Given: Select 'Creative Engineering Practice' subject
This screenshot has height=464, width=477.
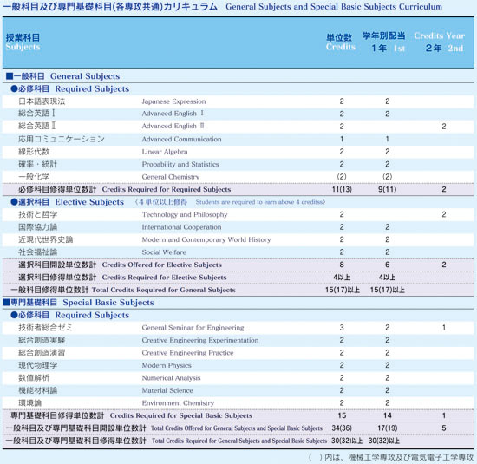Looking at the screenshot, I should tap(187, 353).
